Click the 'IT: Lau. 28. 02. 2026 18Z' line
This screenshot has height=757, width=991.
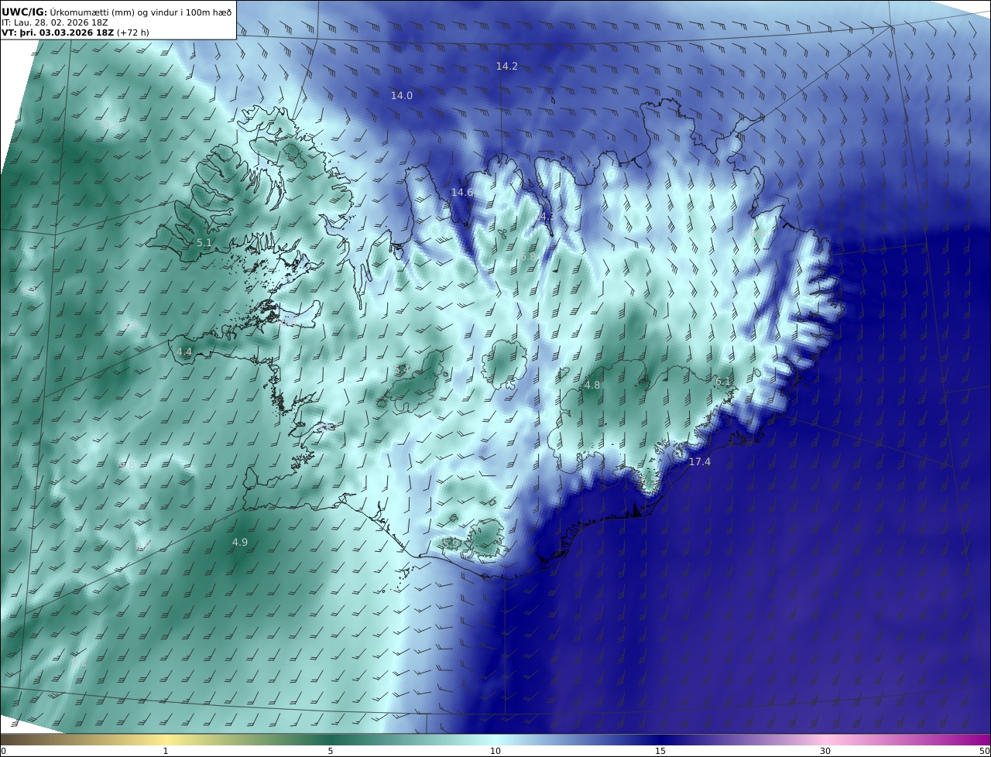55,22
